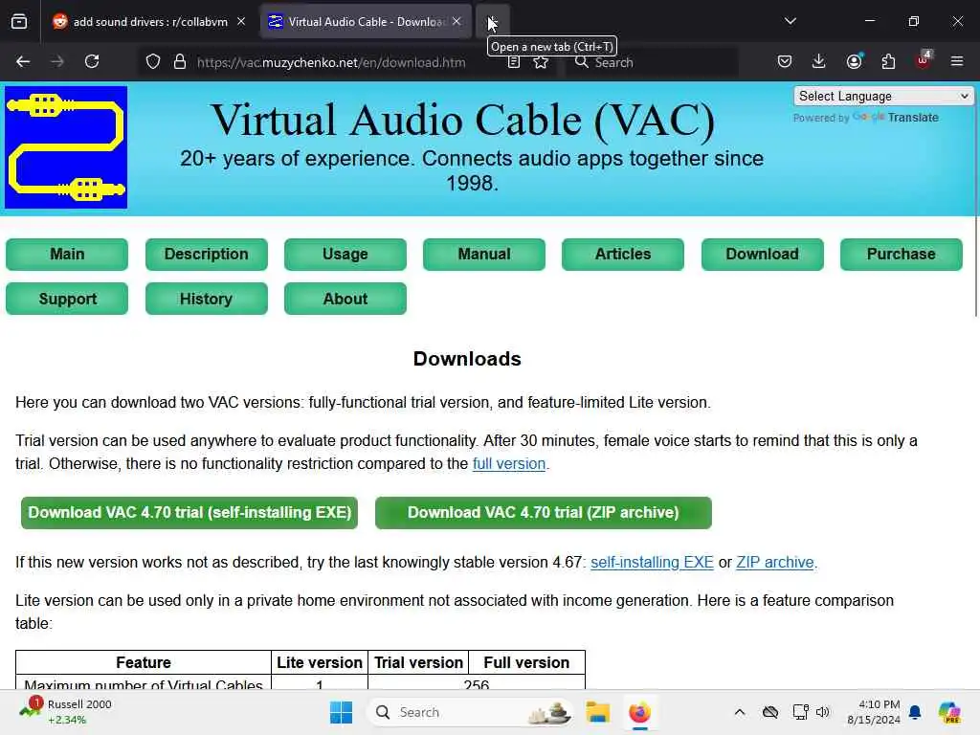This screenshot has height=735, width=980.
Task: Click the network display tray icon
Action: (800, 712)
